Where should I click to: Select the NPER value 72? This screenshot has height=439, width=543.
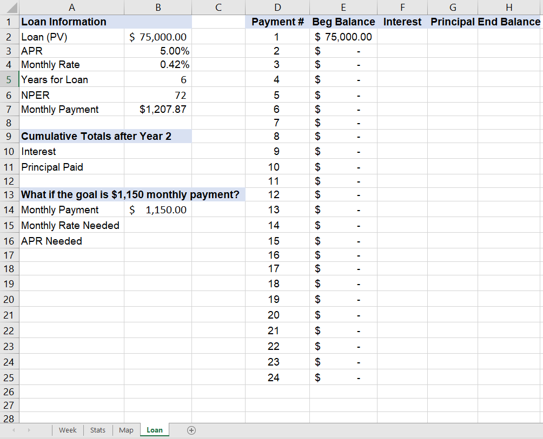[x=158, y=94]
